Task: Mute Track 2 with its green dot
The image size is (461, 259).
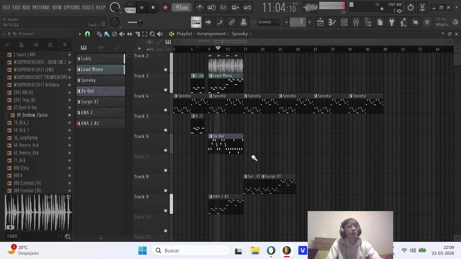Action: (166, 69)
